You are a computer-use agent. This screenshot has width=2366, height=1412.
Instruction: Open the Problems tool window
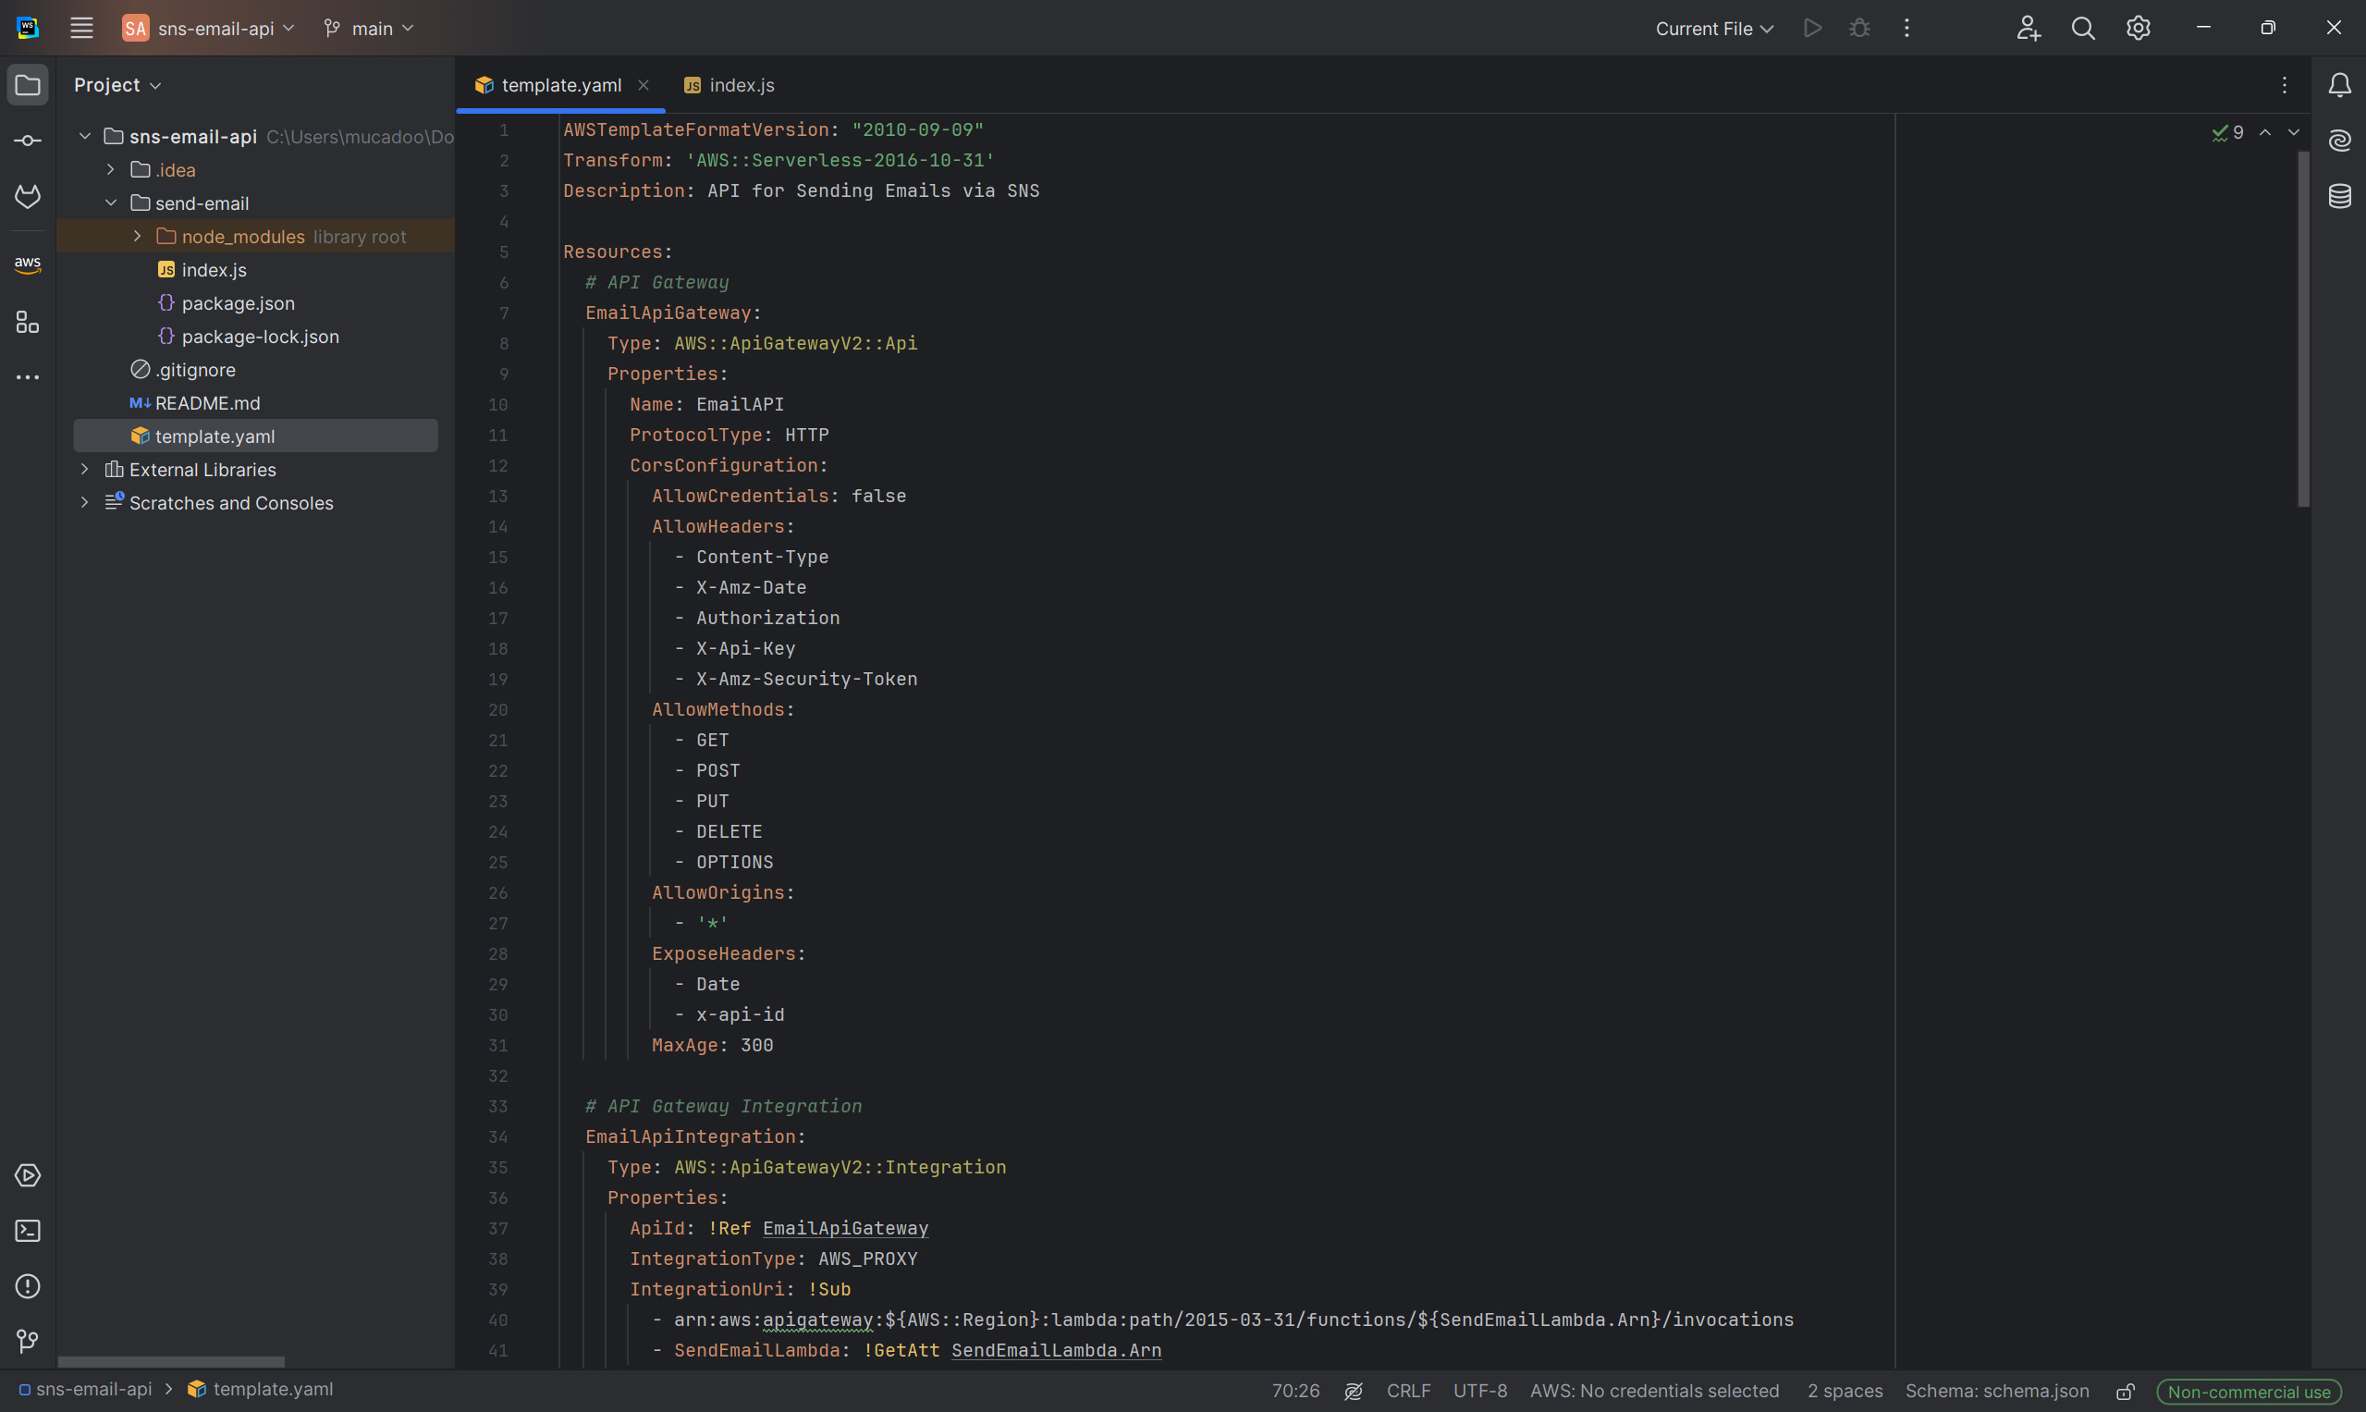[28, 1286]
